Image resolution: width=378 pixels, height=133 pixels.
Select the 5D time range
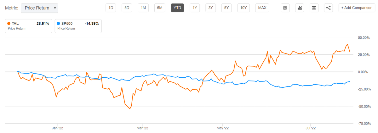point(127,8)
